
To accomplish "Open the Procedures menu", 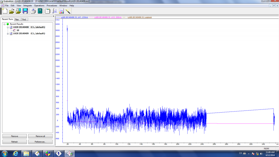I will 52,6.
